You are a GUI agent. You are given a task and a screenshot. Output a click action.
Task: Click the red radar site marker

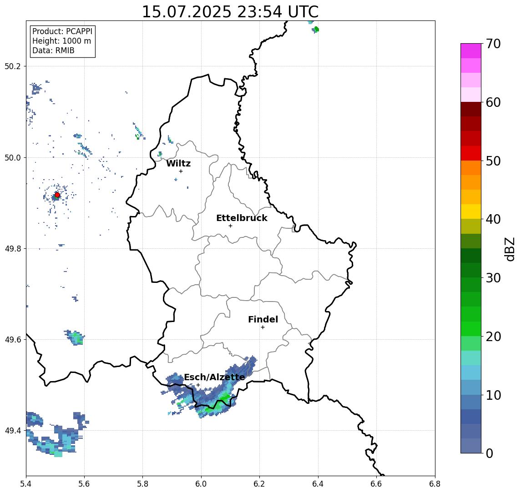(57, 195)
